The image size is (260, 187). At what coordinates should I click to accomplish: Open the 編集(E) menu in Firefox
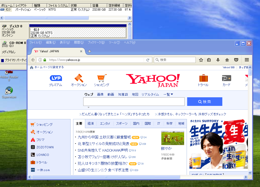[x=51, y=42]
